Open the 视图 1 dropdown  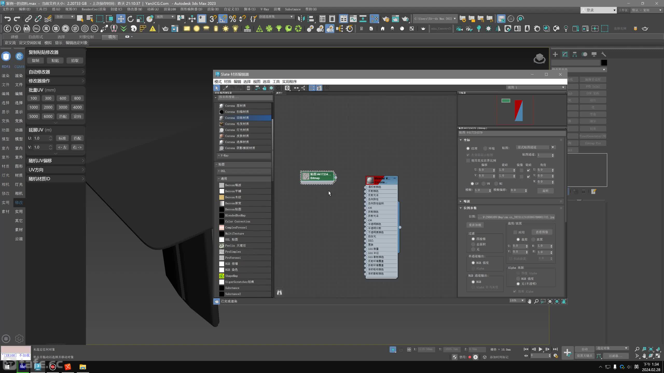point(536,88)
